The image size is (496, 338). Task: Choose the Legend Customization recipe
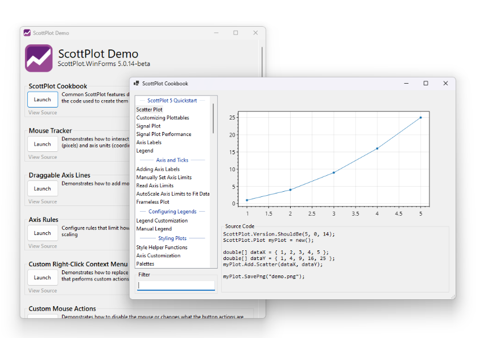point(162,221)
